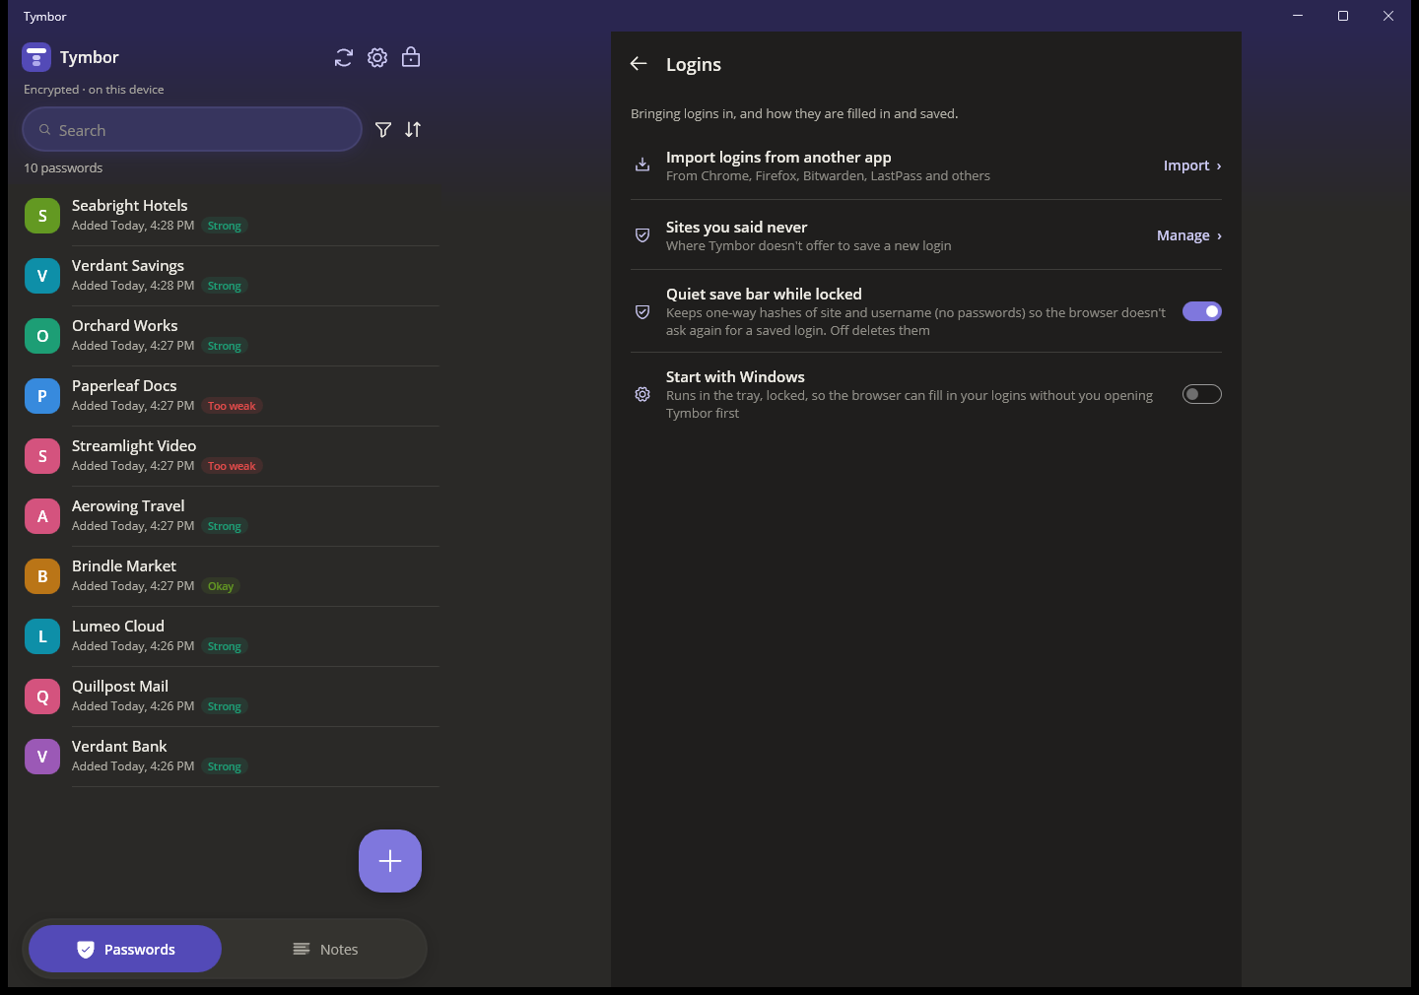The image size is (1419, 995).
Task: Click the Brindle Market B avatar
Action: click(42, 576)
